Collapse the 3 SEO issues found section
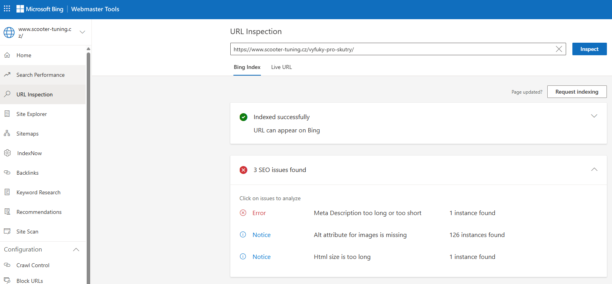This screenshot has width=612, height=284. [x=594, y=170]
